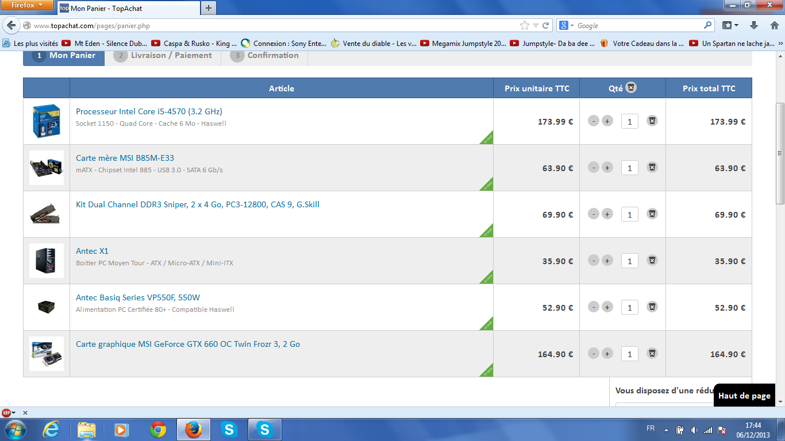Open the Windows Start menu
Image resolution: width=785 pixels, height=441 pixels.
click(14, 430)
